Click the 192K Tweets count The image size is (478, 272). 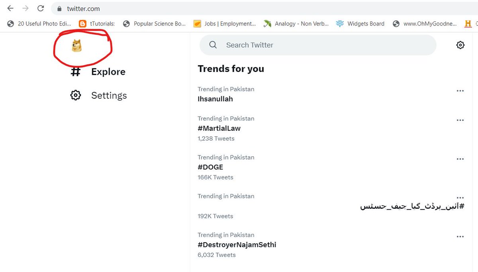click(x=215, y=216)
